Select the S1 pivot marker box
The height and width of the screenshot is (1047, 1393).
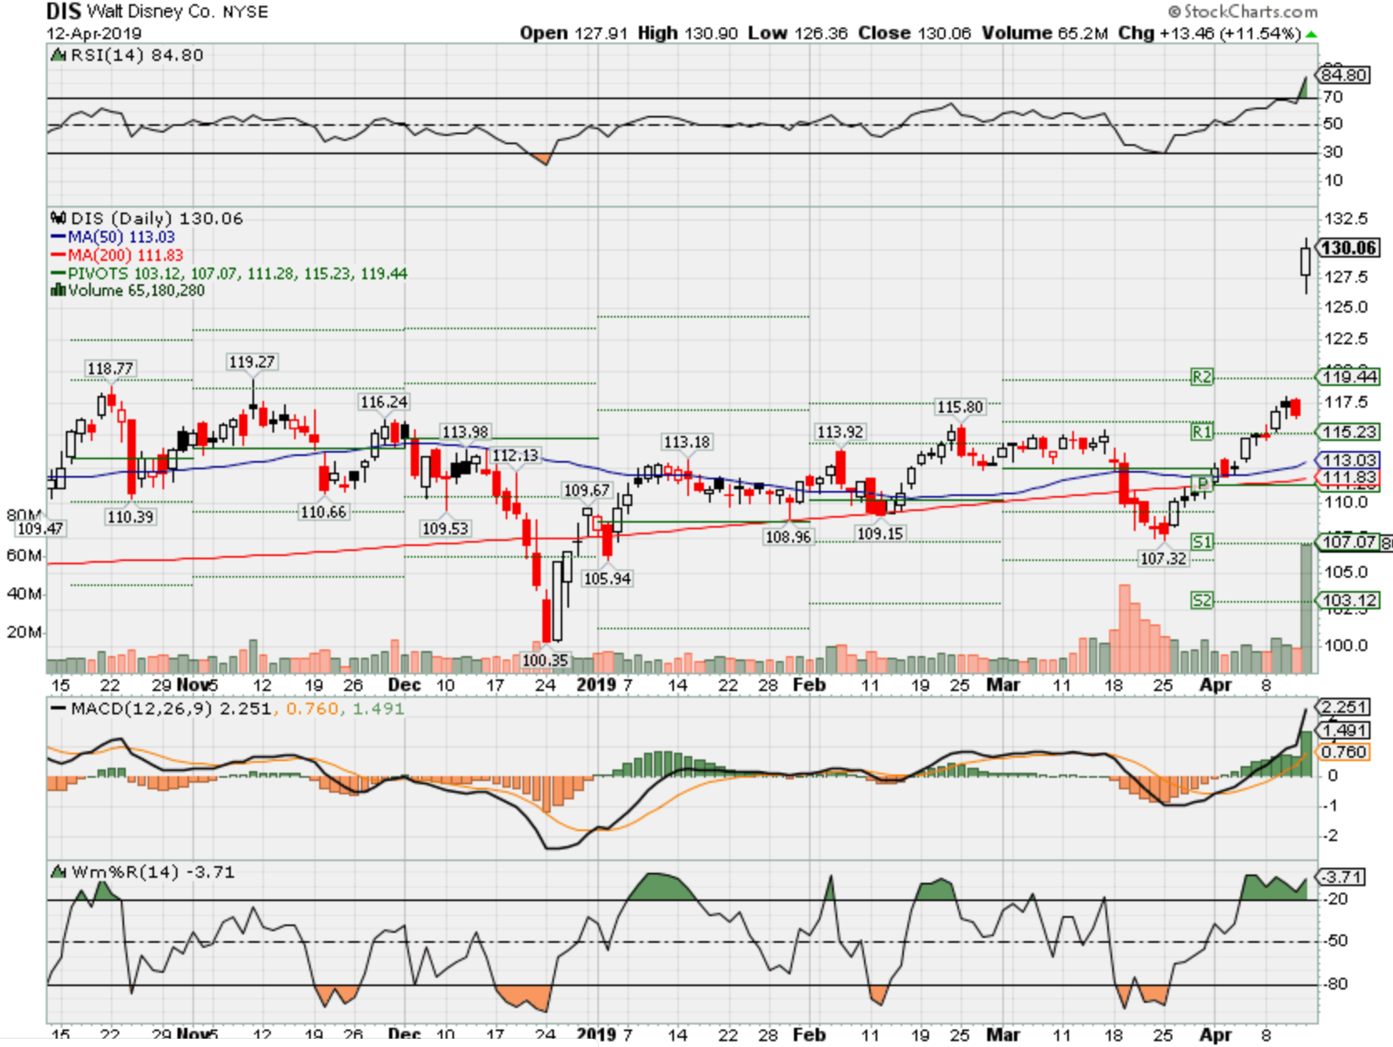1201,542
